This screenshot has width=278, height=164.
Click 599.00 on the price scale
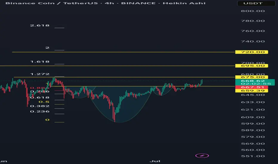pyautogui.click(x=253, y=124)
